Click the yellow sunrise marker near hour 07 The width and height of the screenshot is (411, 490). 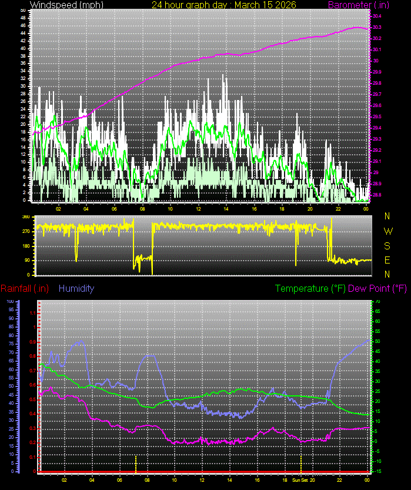coord(136,464)
